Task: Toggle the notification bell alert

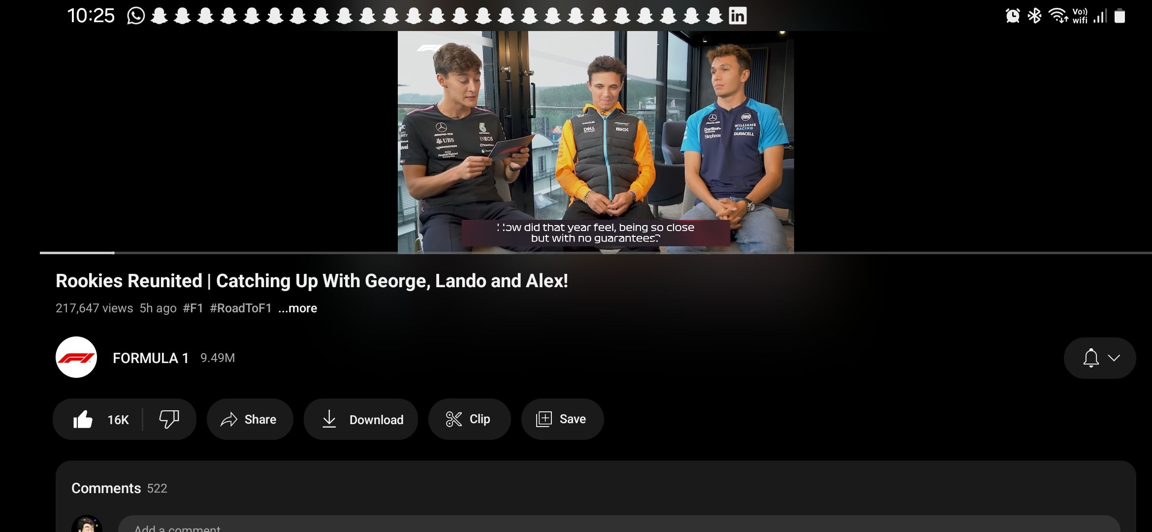Action: pyautogui.click(x=1091, y=358)
